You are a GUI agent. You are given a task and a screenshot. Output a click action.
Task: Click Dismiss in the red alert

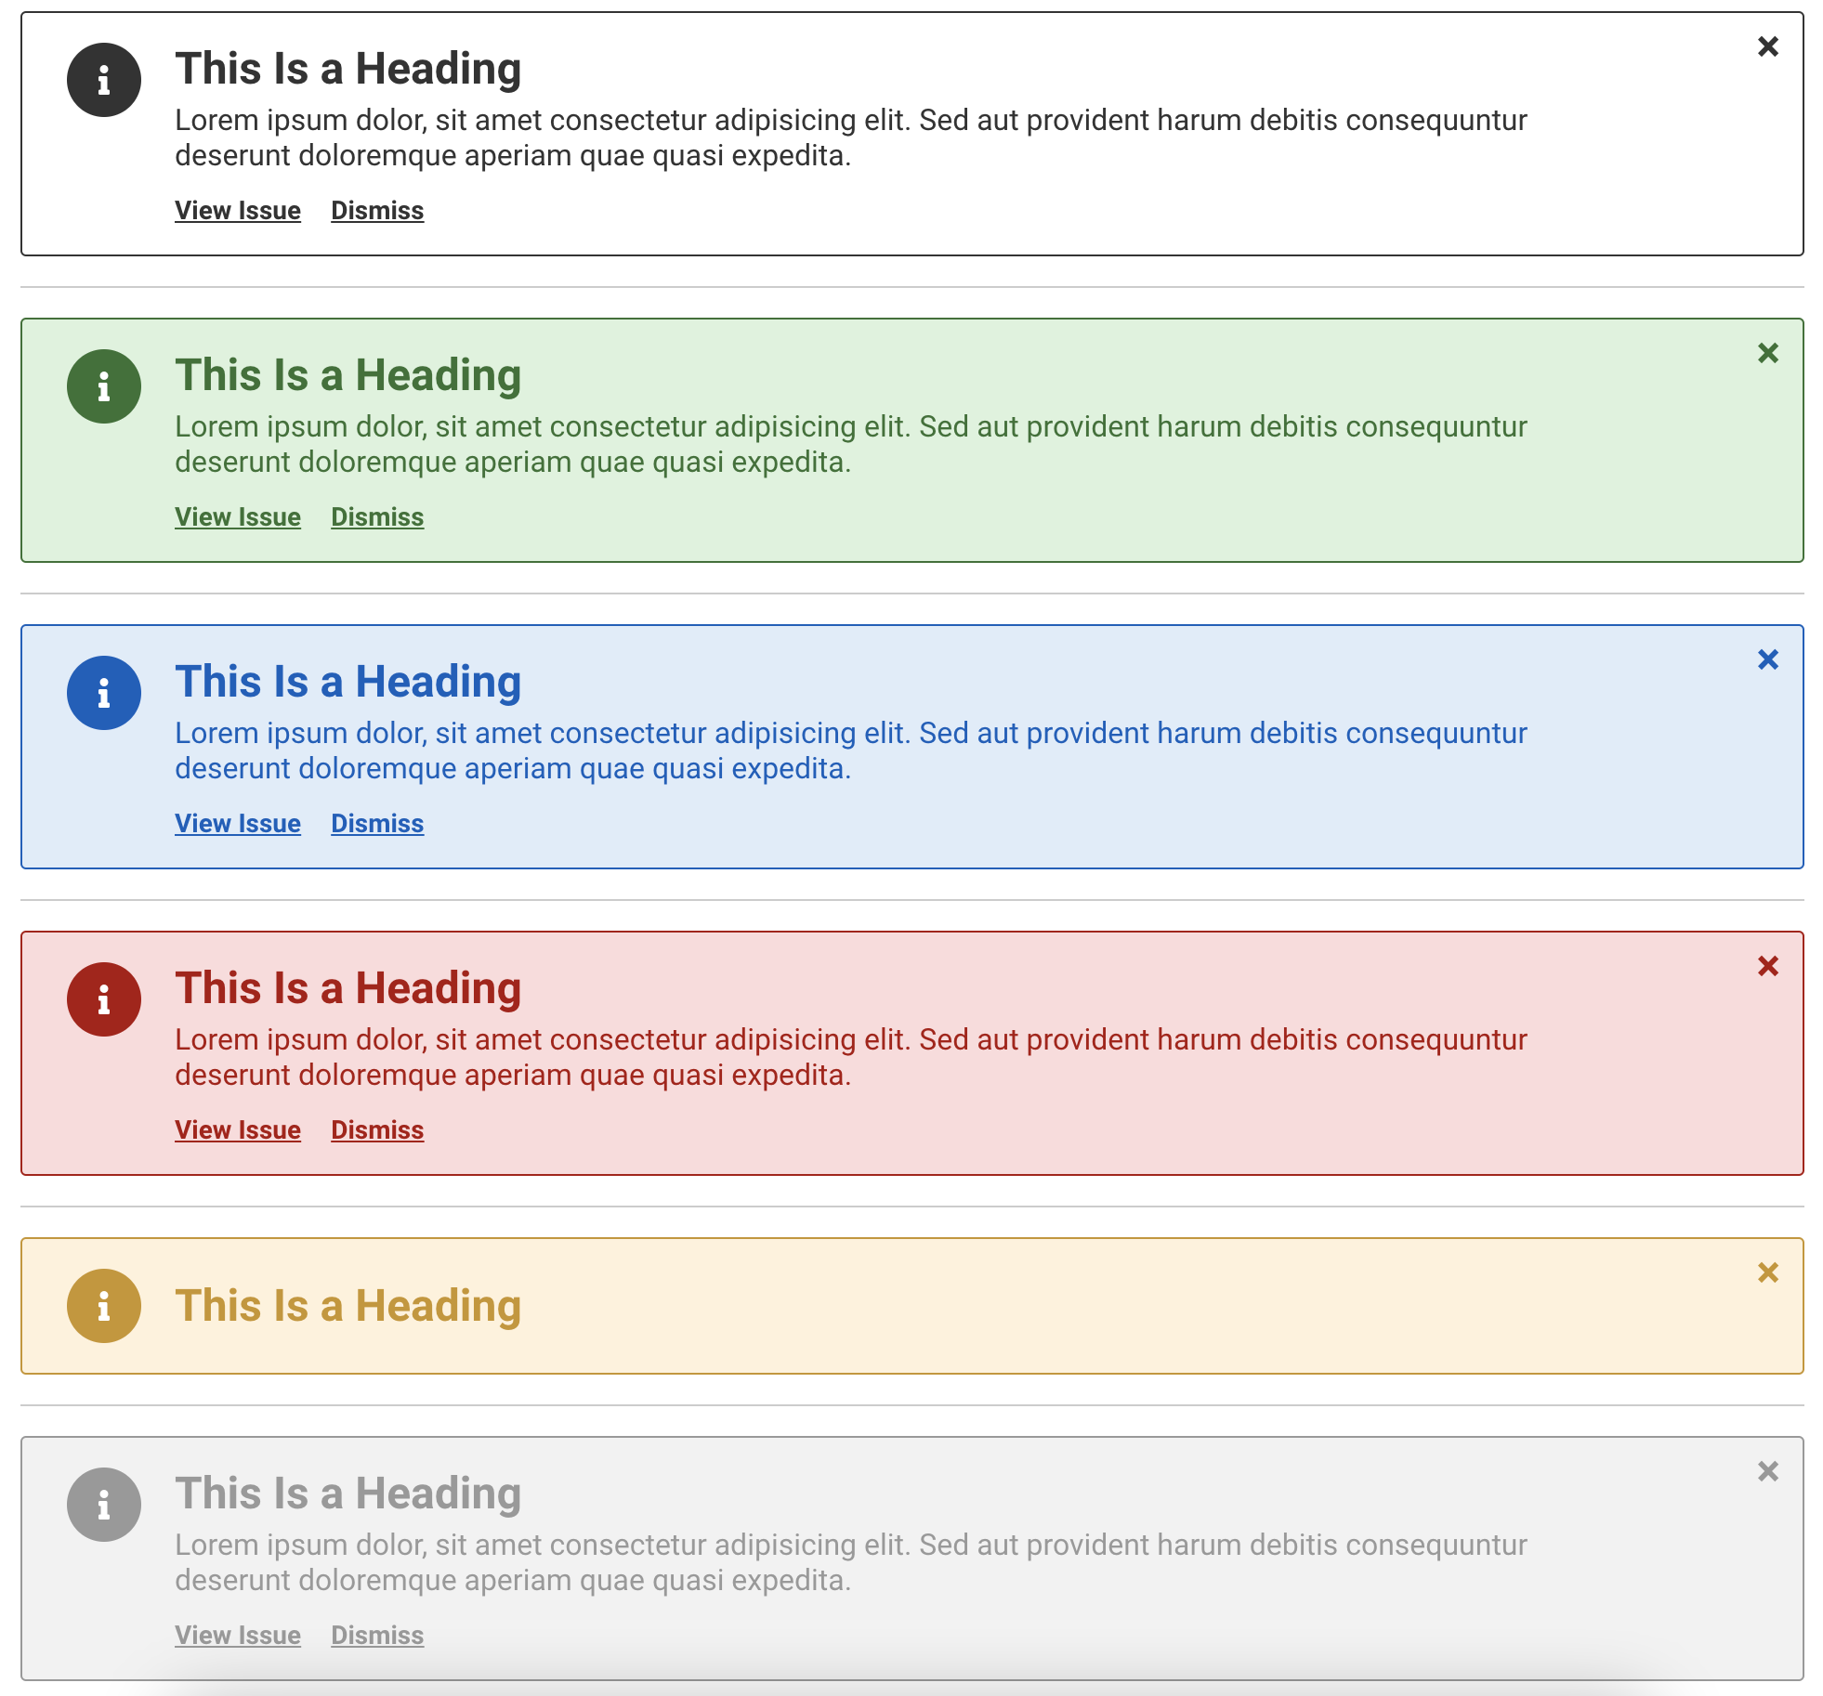click(x=377, y=1130)
